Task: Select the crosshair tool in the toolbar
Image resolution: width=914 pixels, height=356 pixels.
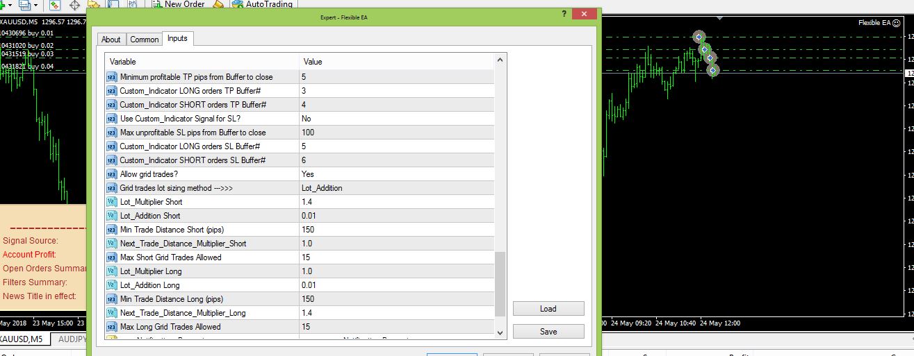Action: tap(74, 5)
